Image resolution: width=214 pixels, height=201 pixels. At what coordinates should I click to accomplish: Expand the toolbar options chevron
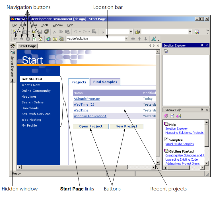point(207,32)
